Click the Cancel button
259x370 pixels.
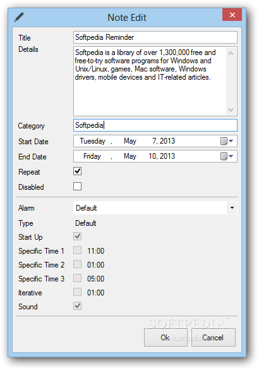point(213,338)
